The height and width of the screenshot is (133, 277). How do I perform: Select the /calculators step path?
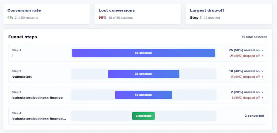click(22, 77)
